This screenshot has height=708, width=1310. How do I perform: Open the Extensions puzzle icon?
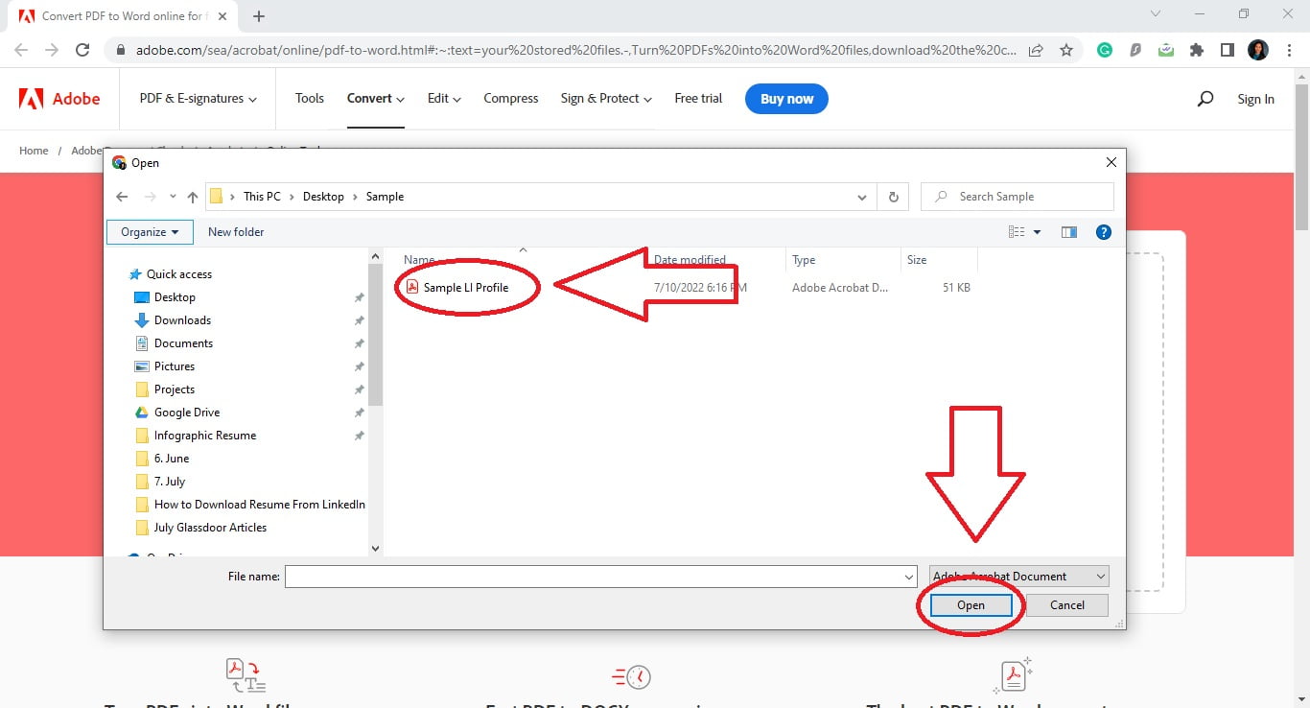[1196, 50]
